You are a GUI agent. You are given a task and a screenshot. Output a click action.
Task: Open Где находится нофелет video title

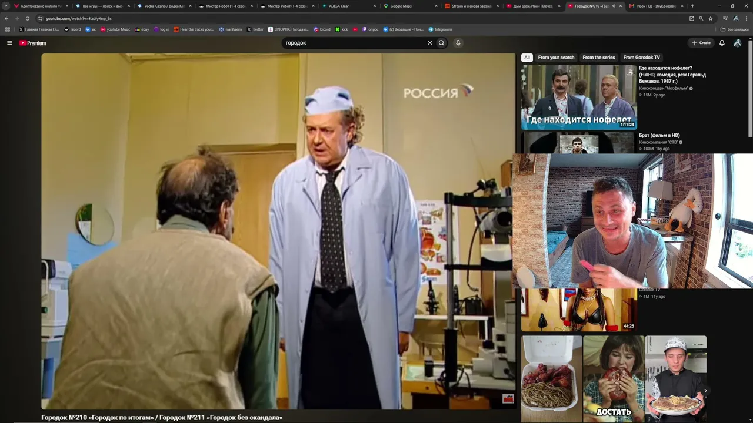672,75
